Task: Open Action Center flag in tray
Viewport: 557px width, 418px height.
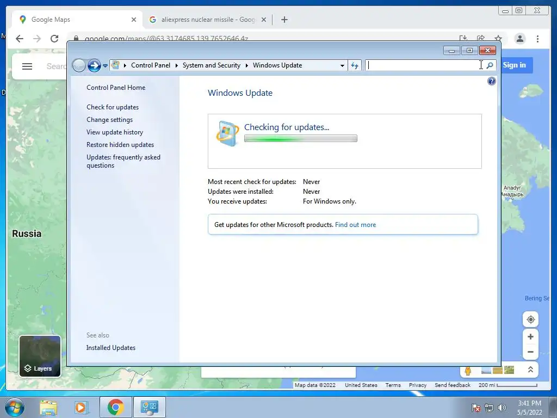Action: pos(476,408)
